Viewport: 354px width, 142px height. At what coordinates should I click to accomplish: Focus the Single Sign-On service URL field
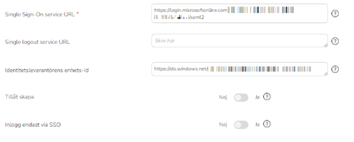(x=239, y=13)
